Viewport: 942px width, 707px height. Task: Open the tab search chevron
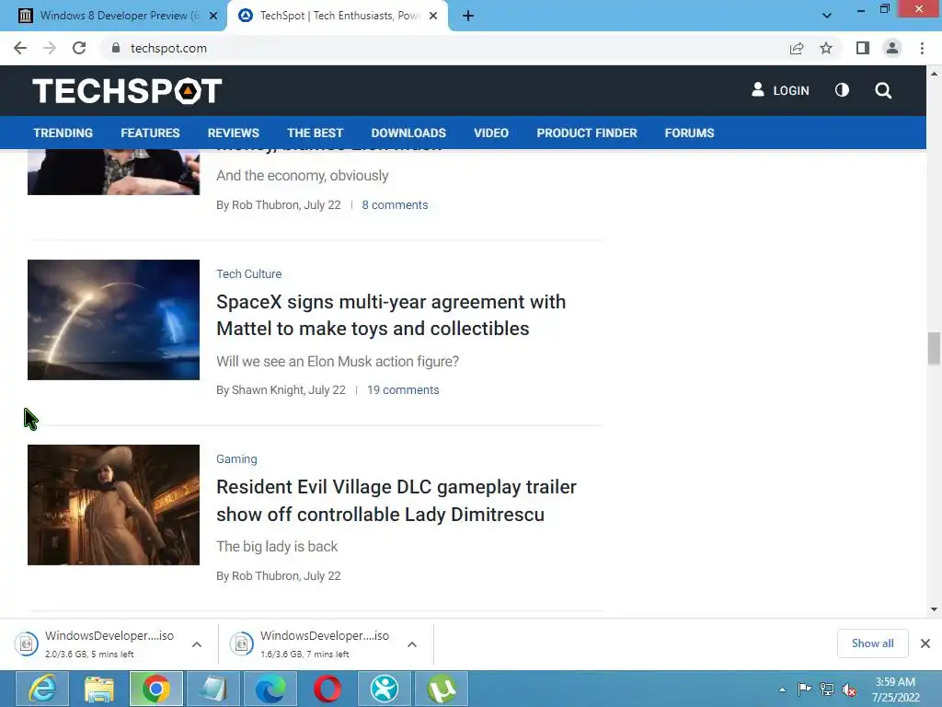click(x=827, y=16)
